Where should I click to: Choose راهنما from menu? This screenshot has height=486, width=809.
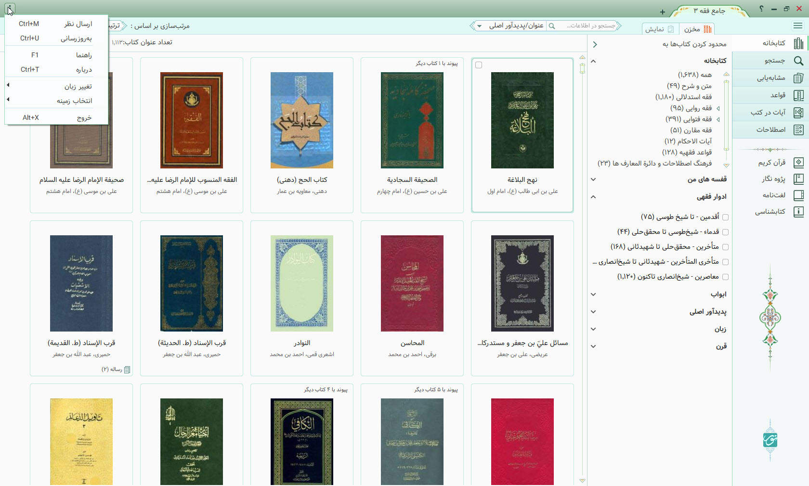pyautogui.click(x=56, y=55)
